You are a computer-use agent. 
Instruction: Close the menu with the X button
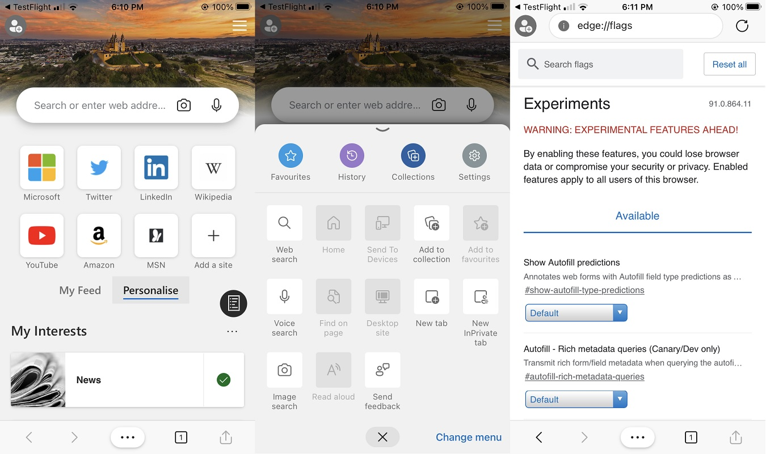click(x=382, y=437)
